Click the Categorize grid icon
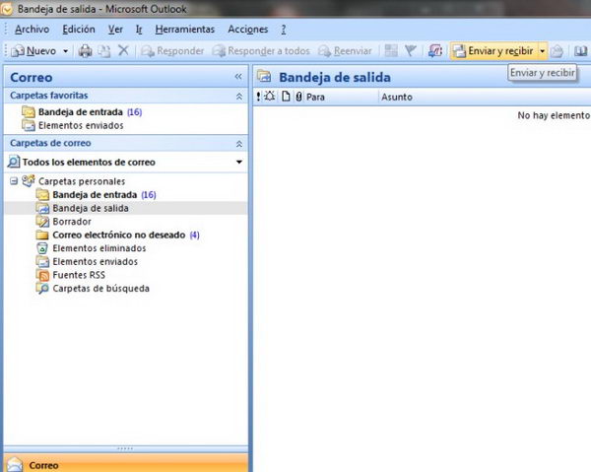Screen dimensions: 591x472 391,51
